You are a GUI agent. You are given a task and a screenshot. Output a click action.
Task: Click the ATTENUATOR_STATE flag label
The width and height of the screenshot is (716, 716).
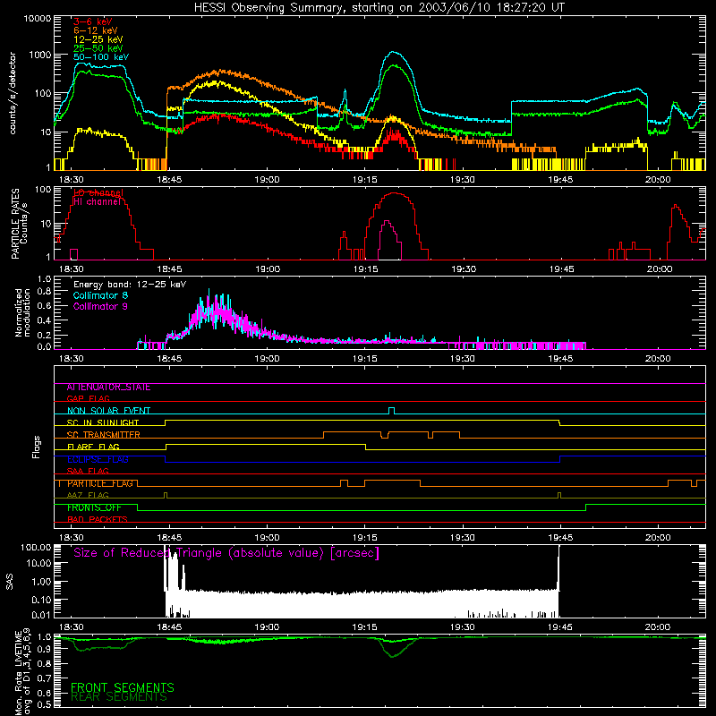tap(108, 388)
